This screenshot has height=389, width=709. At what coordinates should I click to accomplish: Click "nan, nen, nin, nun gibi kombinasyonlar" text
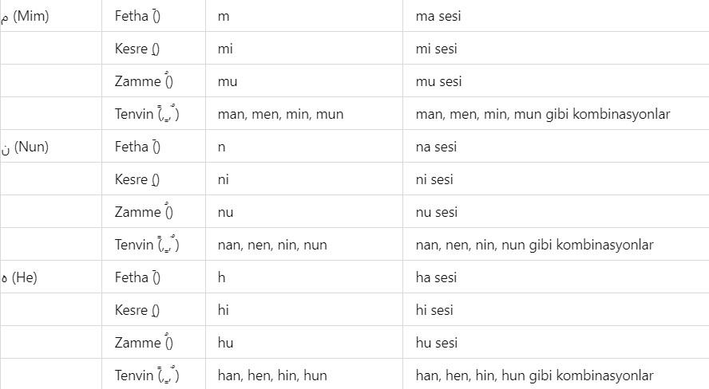click(534, 245)
